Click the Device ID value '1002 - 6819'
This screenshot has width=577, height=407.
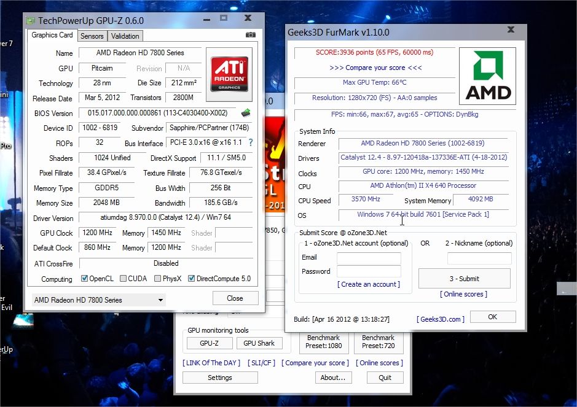point(100,128)
